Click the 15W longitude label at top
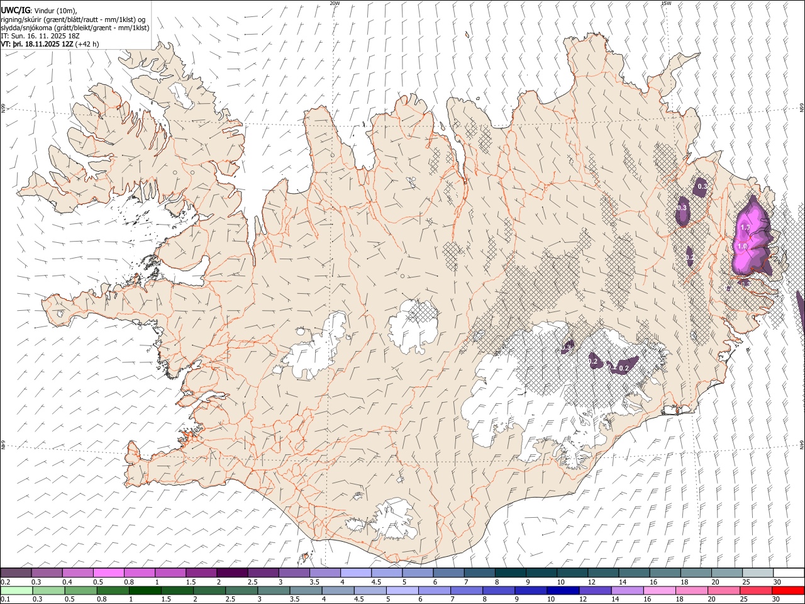Image resolution: width=805 pixels, height=604 pixels. [666, 3]
